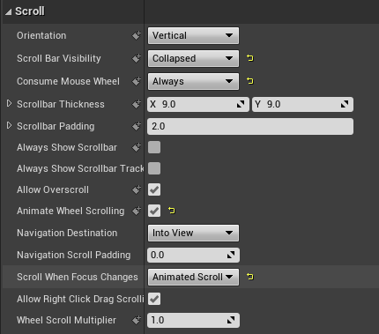Viewport: 379px width, 334px height.
Task: Reset Scroll When Focus Changes value
Action: 250,277
